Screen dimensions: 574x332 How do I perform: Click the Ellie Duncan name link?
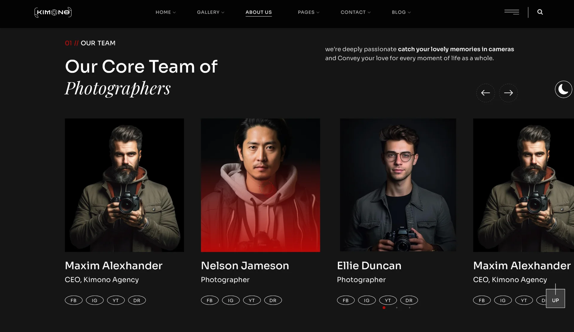pos(369,266)
